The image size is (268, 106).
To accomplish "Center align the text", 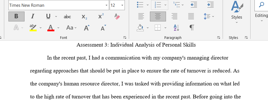I will click(x=158, y=16).
